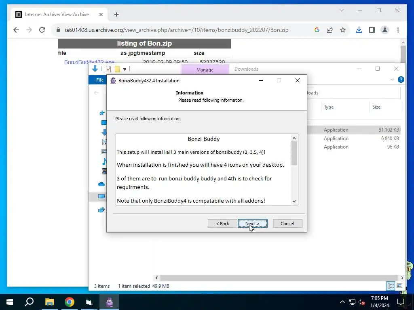The image size is (414, 310).
Task: Select This PC in the navigation pane
Action: 101,197
